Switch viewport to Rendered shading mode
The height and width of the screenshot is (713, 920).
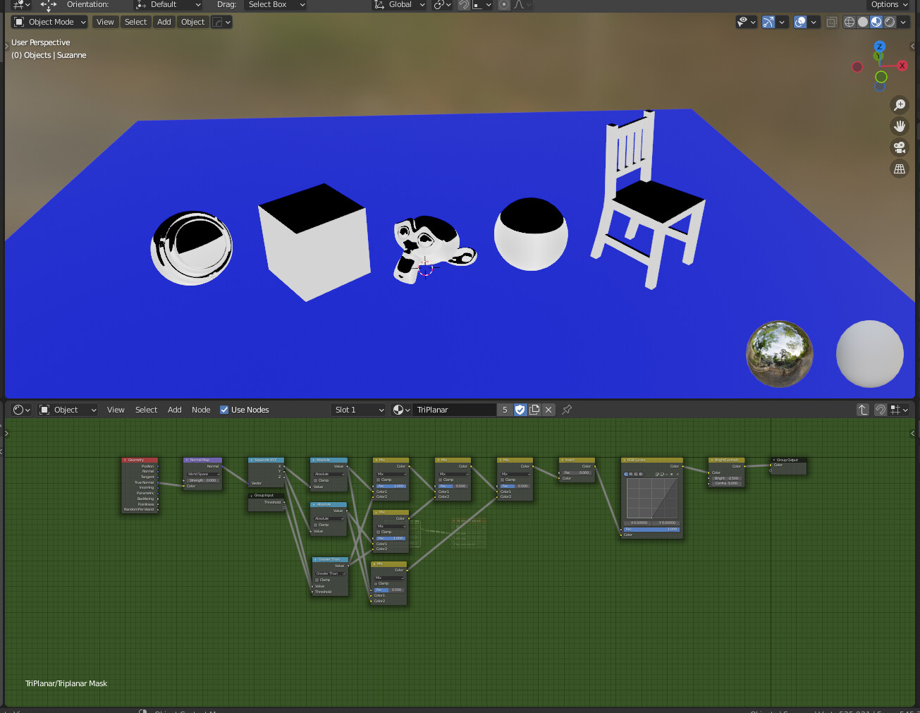[888, 22]
